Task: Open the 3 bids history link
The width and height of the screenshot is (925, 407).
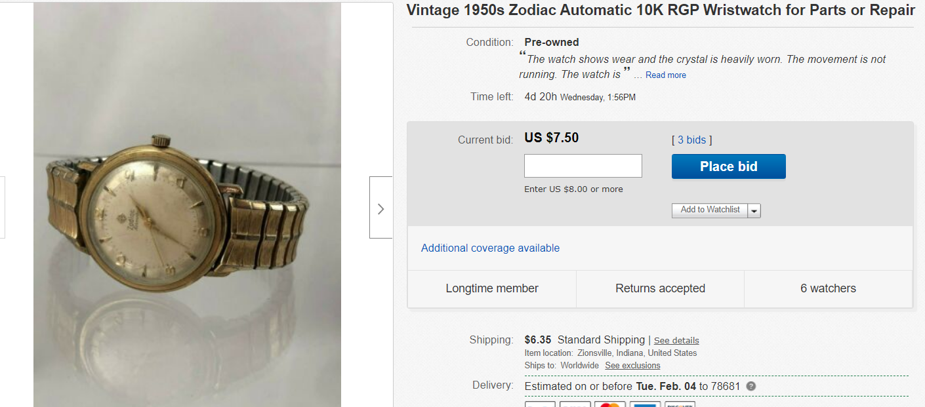Action: click(x=691, y=140)
